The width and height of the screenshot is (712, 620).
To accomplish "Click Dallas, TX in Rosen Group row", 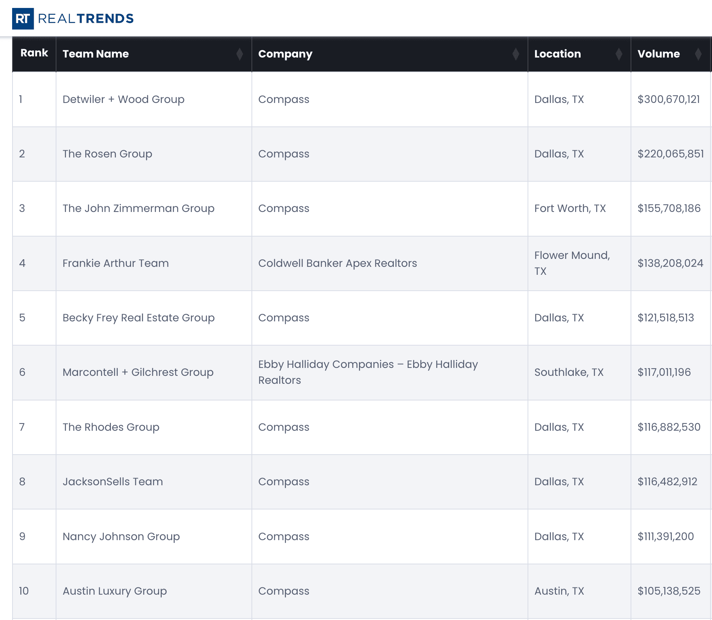I will (559, 154).
